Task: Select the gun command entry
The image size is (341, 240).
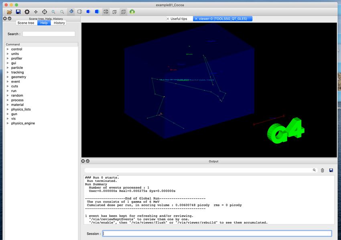Action: click(x=14, y=114)
